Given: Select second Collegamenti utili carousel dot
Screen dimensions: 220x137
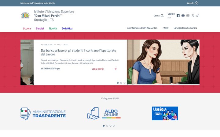Looking at the screenshot, I should (107, 126).
